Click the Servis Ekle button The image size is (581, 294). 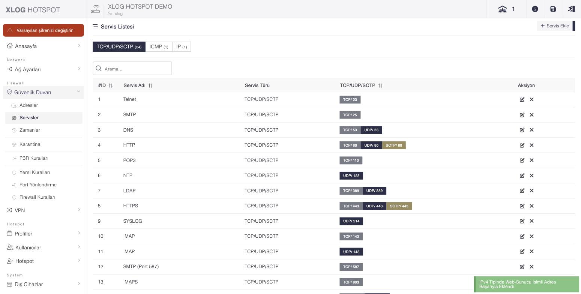pos(556,26)
